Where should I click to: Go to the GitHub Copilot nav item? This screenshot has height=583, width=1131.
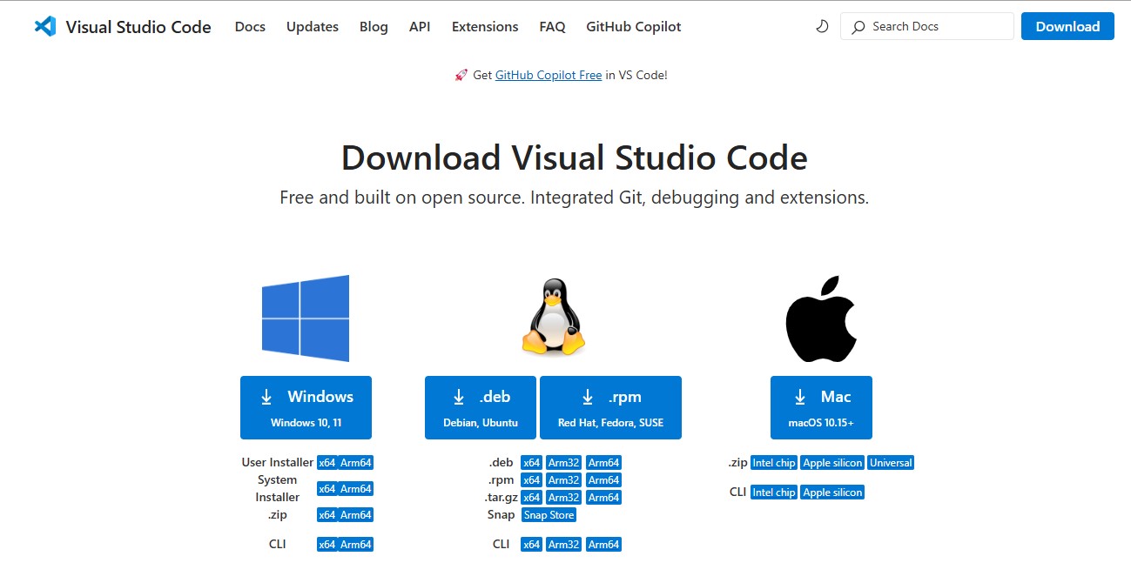point(634,27)
